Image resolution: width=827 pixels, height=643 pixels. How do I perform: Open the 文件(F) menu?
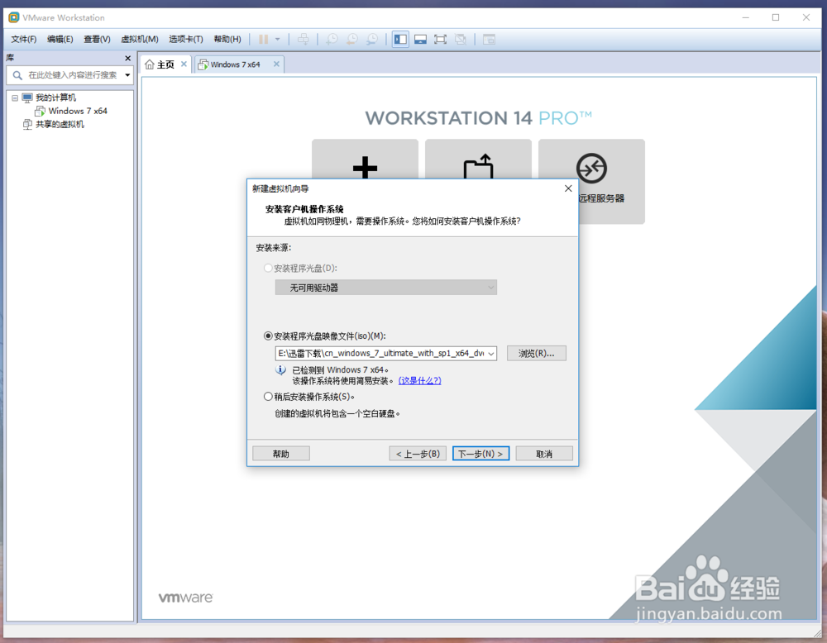tap(24, 39)
